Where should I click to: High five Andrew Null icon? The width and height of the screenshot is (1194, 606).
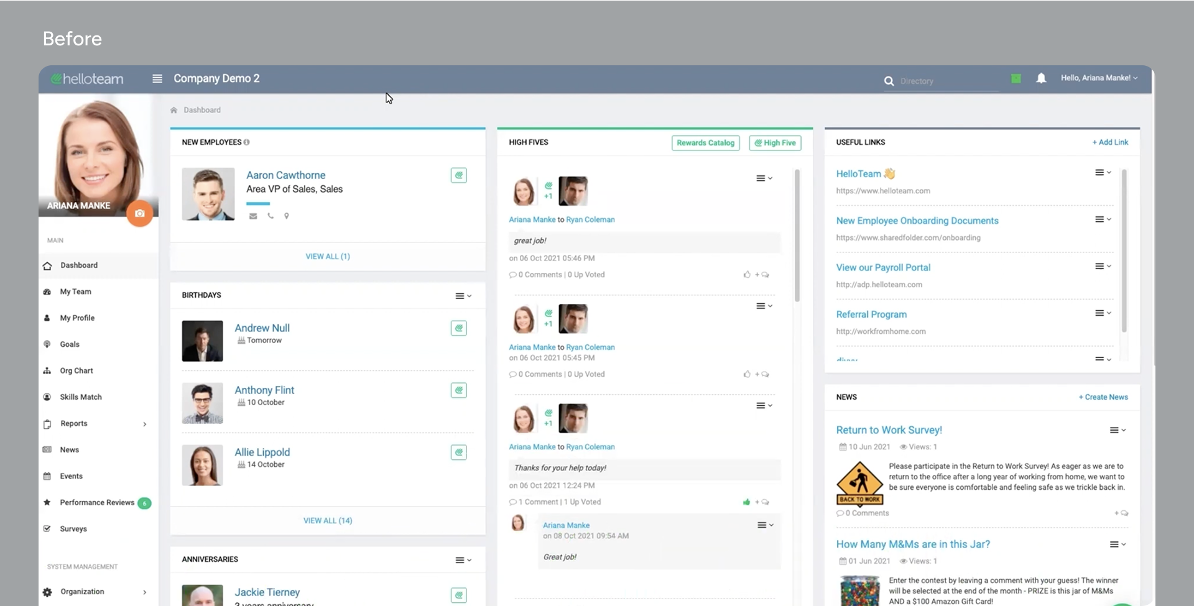[x=459, y=328]
